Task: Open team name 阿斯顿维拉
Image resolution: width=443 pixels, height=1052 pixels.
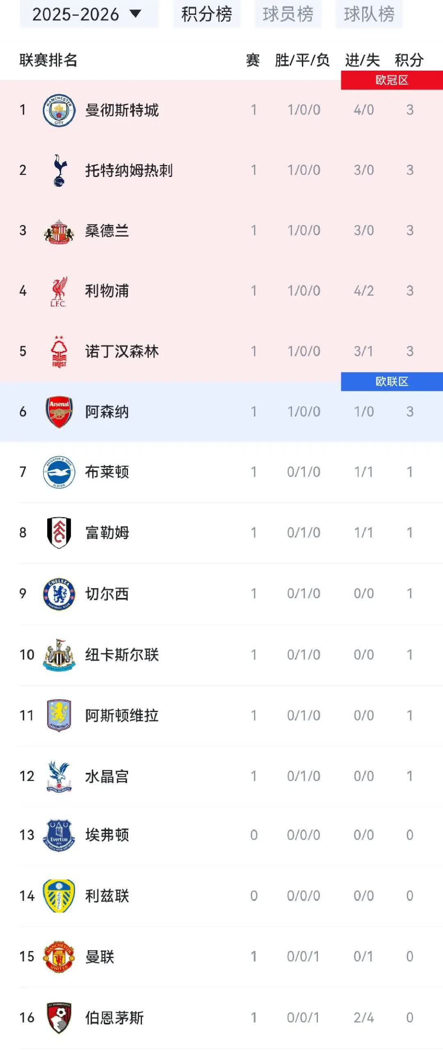Action: tap(122, 716)
